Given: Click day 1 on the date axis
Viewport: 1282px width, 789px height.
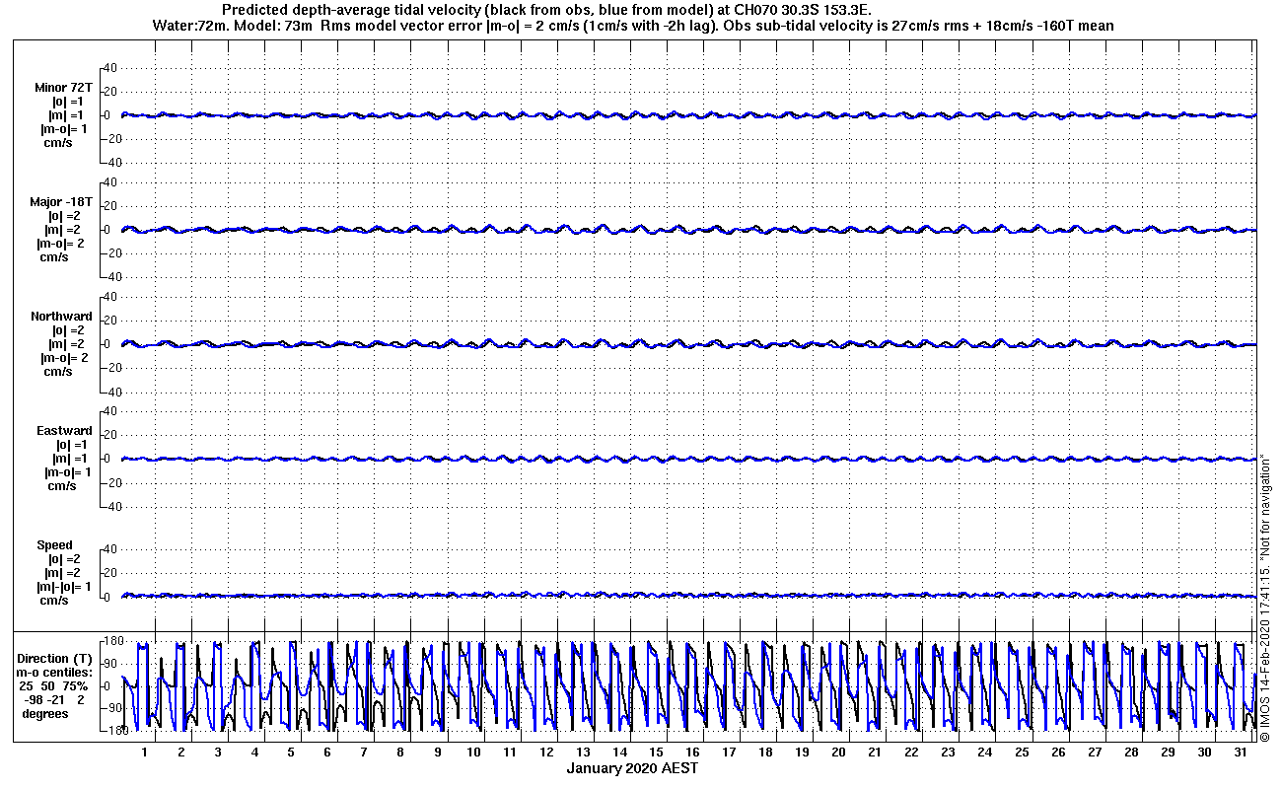Looking at the screenshot, I should pyautogui.click(x=144, y=752).
